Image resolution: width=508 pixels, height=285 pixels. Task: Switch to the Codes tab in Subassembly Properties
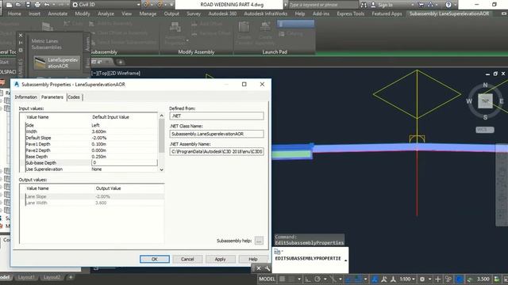tap(74, 97)
